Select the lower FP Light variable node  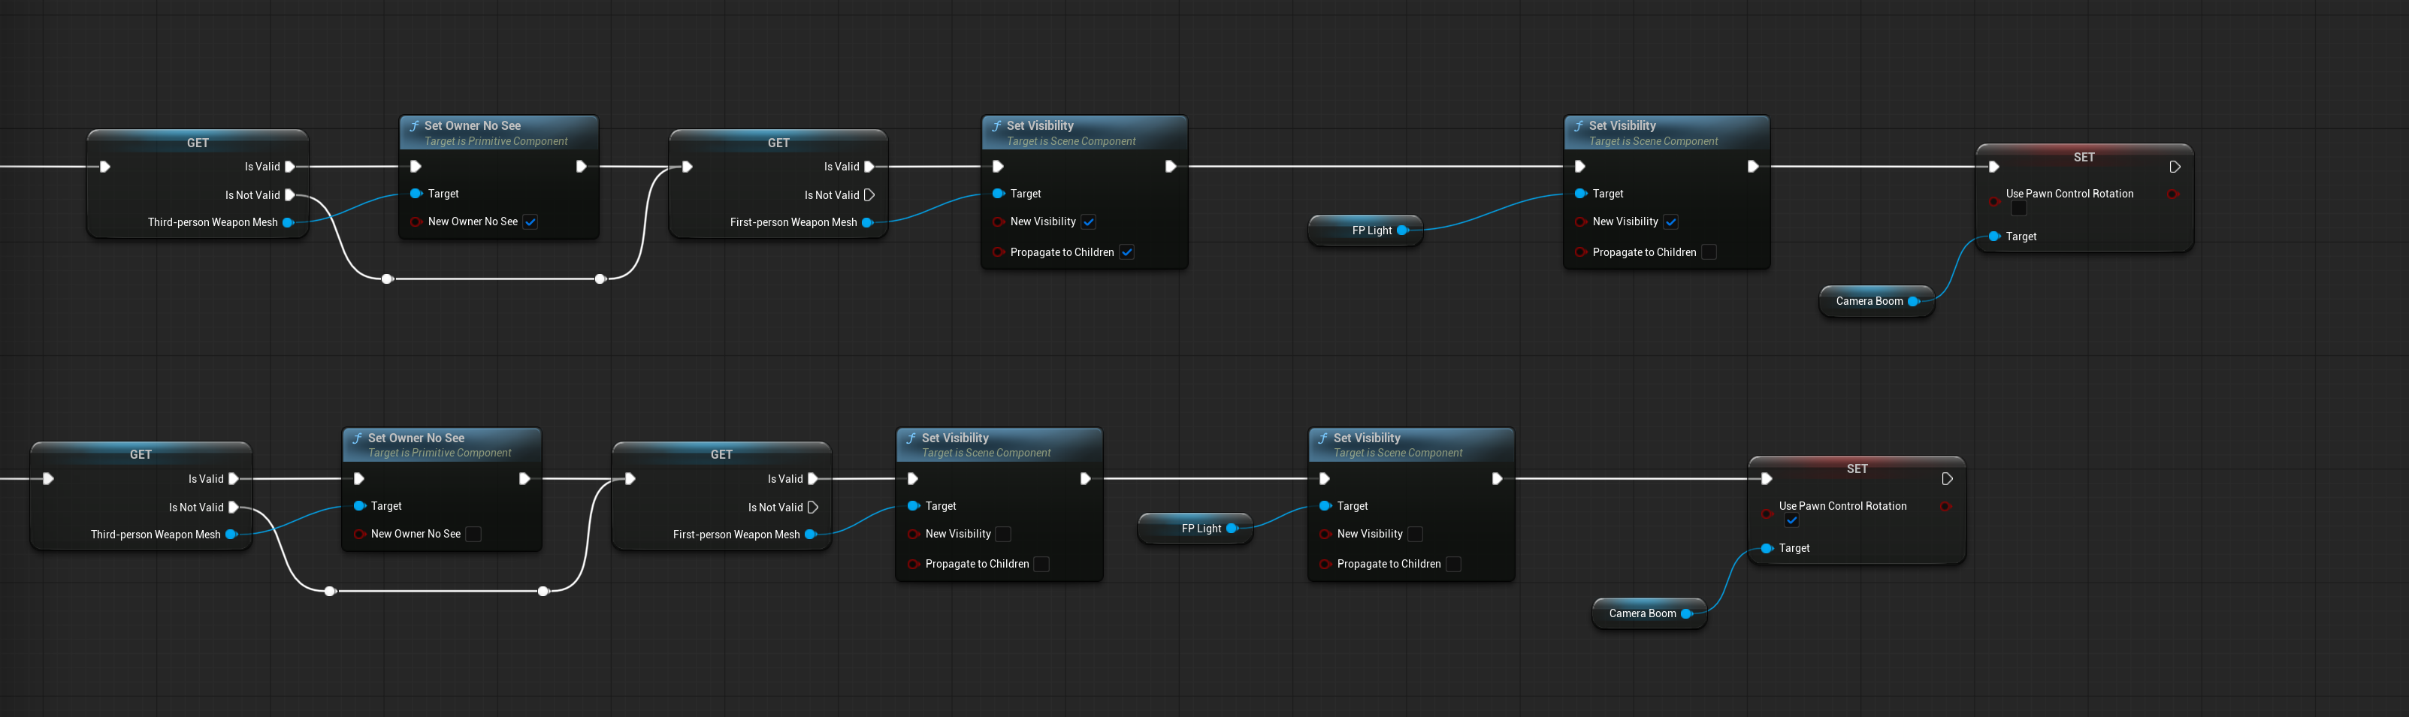coord(1195,528)
